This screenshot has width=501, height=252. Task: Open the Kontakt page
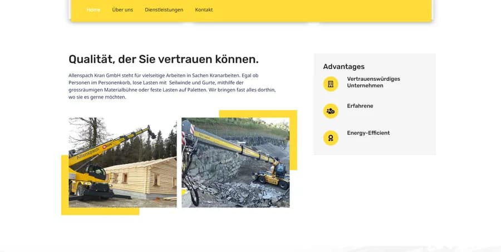204,10
